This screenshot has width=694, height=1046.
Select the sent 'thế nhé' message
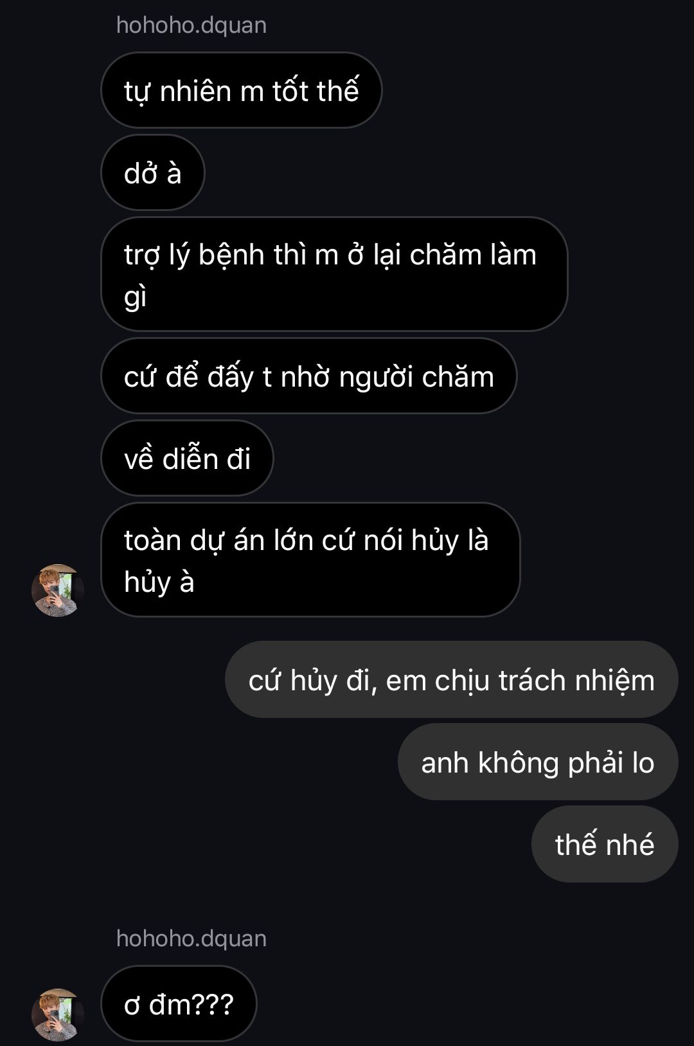[x=605, y=844]
